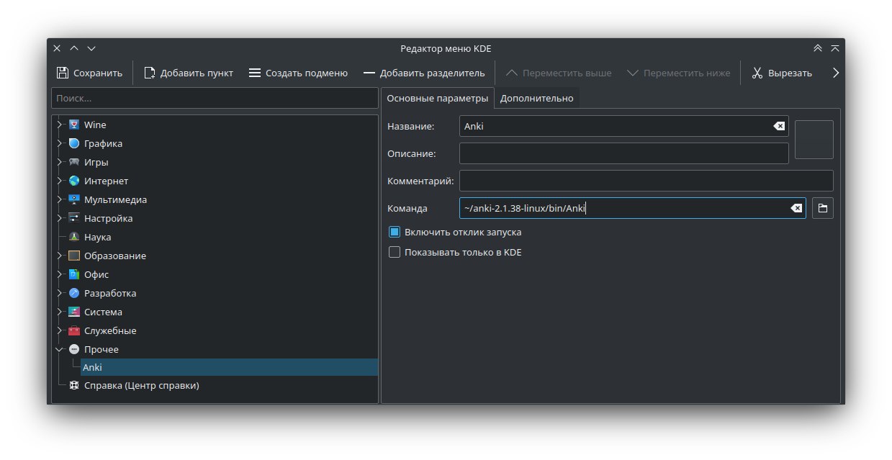The image size is (892, 460).
Task: Click the Система category icon
Action: pos(74,312)
